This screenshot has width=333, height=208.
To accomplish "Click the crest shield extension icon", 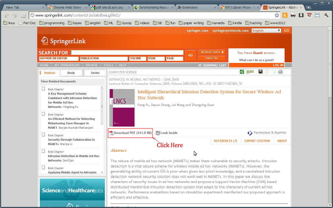I will [309, 15].
